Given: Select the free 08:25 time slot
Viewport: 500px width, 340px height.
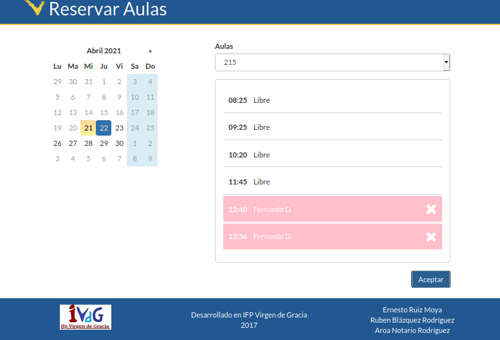Looking at the screenshot, I should tap(332, 100).
